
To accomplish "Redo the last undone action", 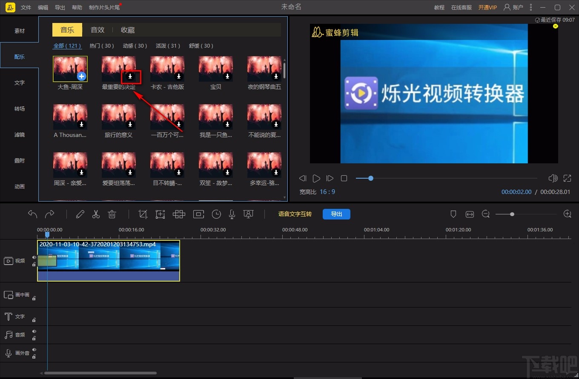I will point(50,214).
